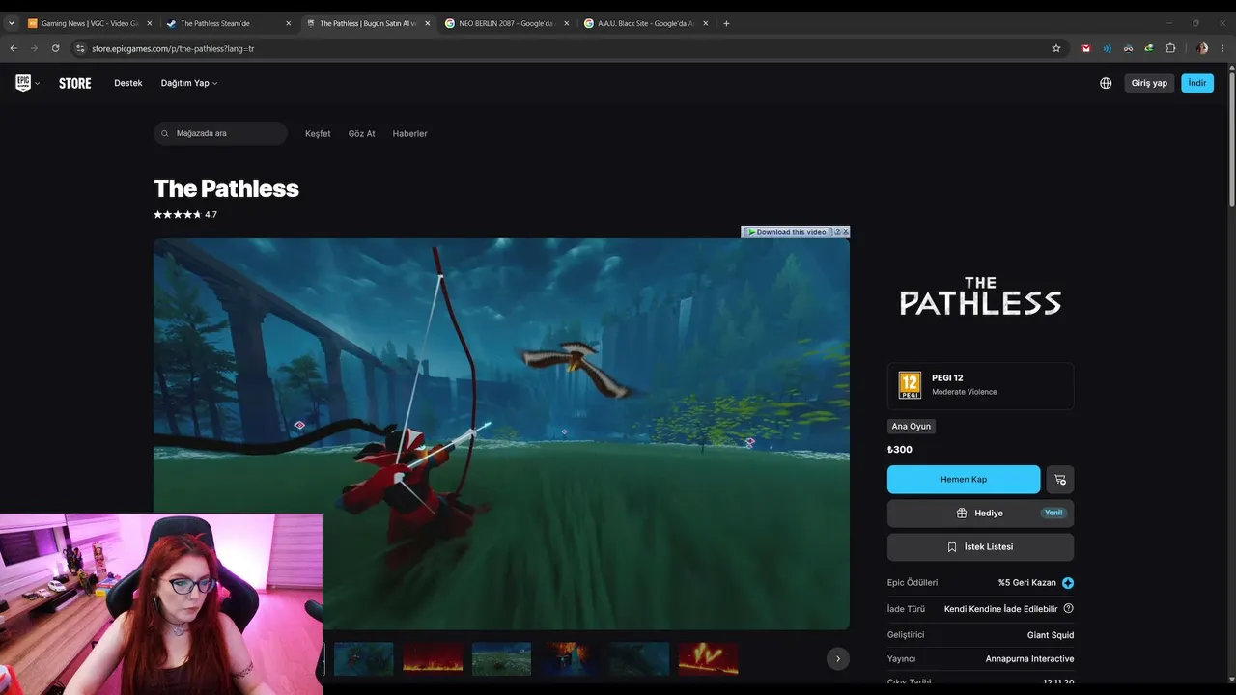Click the İndir download button
This screenshot has height=695, width=1236.
(1197, 83)
